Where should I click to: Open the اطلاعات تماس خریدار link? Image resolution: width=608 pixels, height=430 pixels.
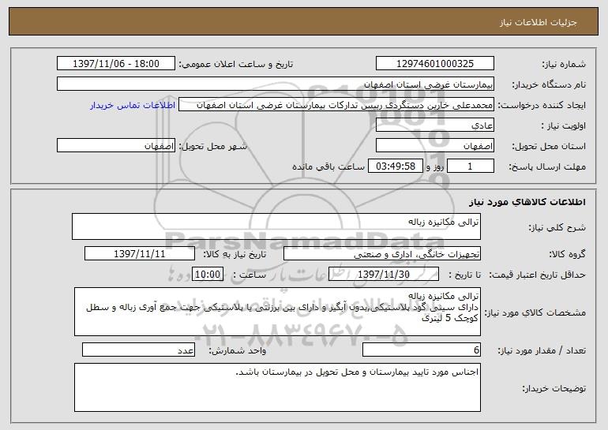133,105
